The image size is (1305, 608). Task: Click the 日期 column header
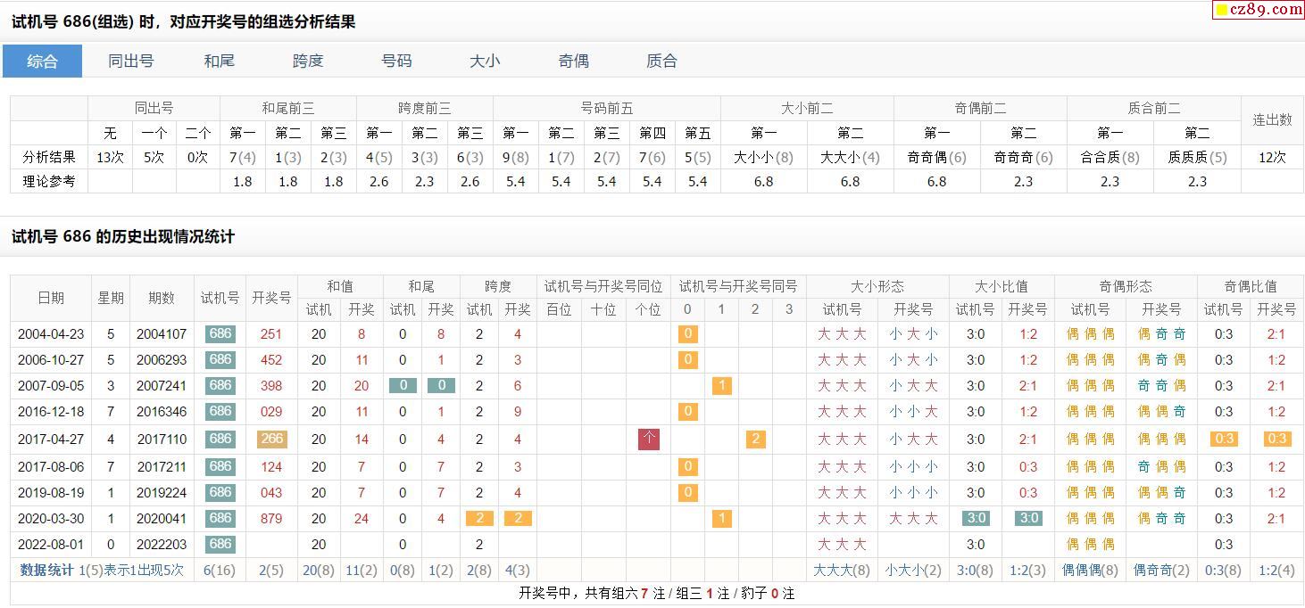(x=51, y=298)
